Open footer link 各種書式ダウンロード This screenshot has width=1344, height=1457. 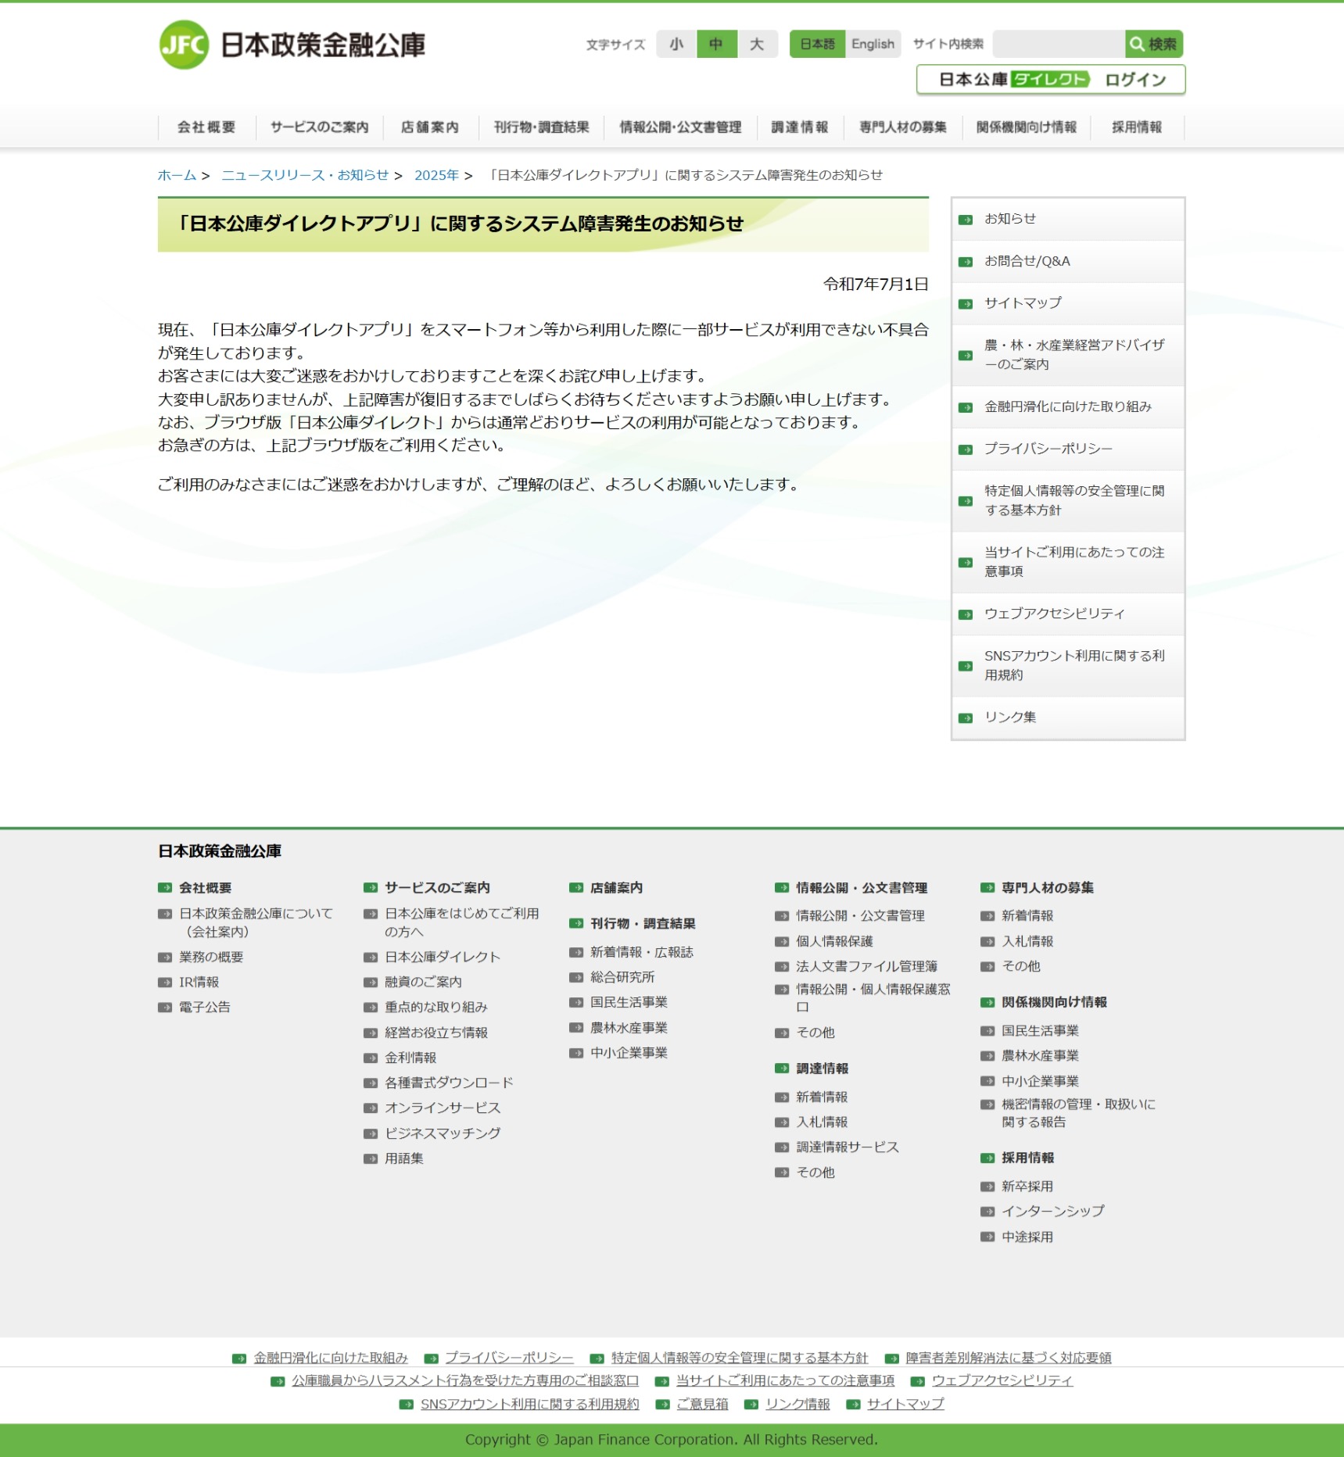click(x=449, y=1083)
